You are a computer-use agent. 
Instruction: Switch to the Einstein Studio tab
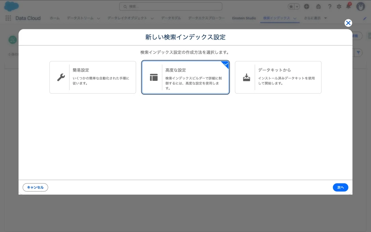[244, 18]
